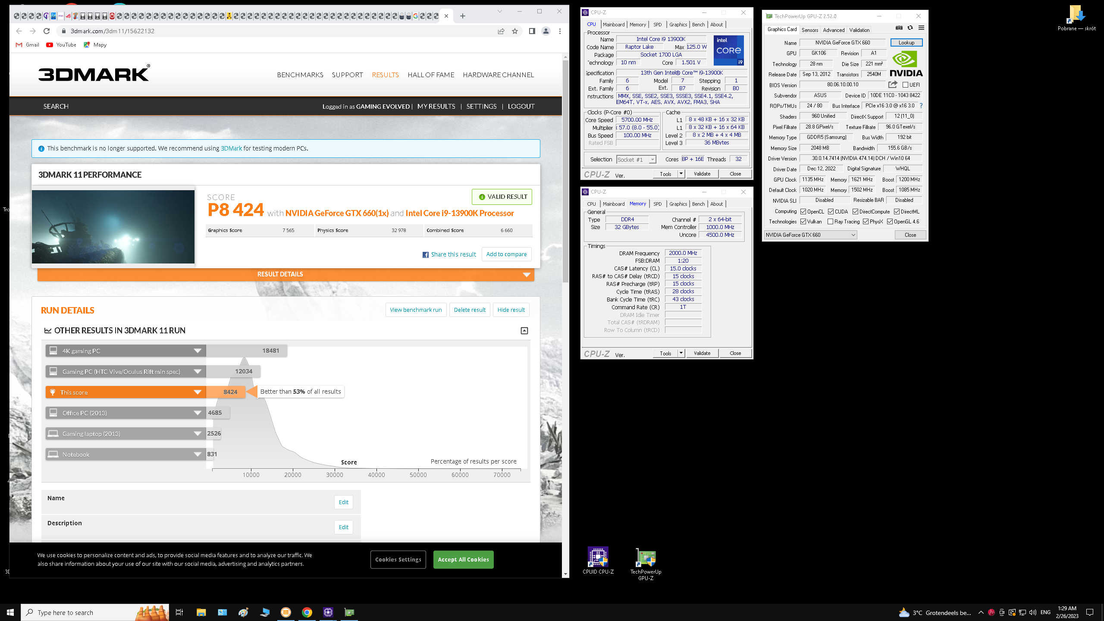Collapse Other Results section icon
Image resolution: width=1104 pixels, height=621 pixels.
tap(524, 331)
